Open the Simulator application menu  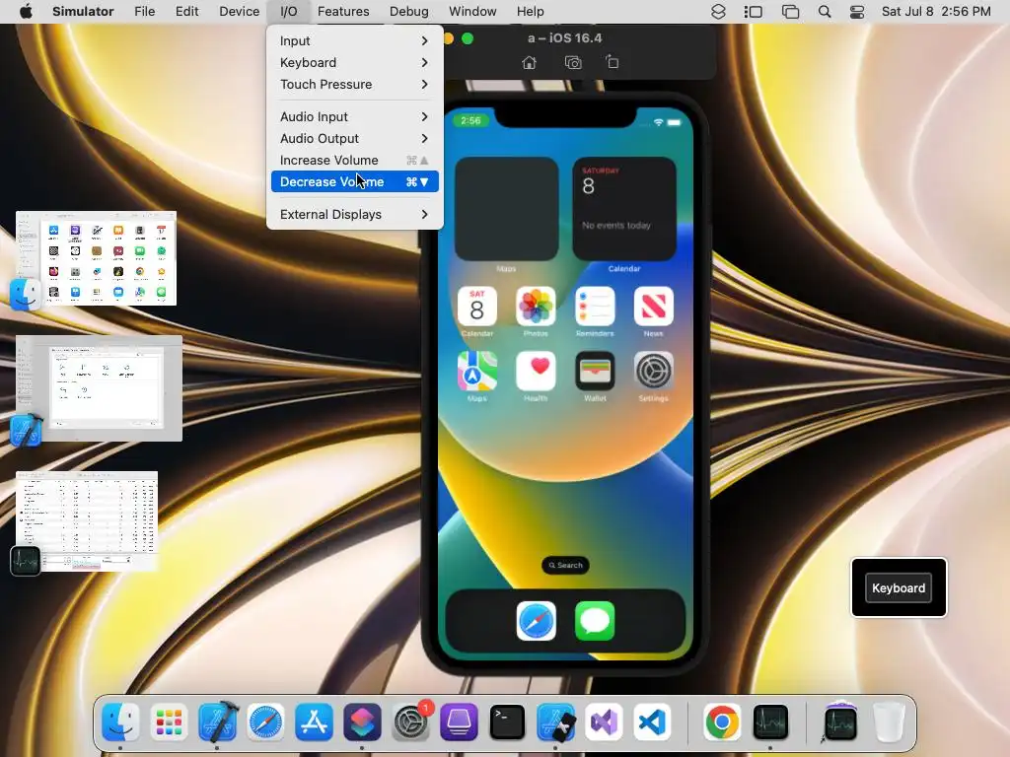83,12
